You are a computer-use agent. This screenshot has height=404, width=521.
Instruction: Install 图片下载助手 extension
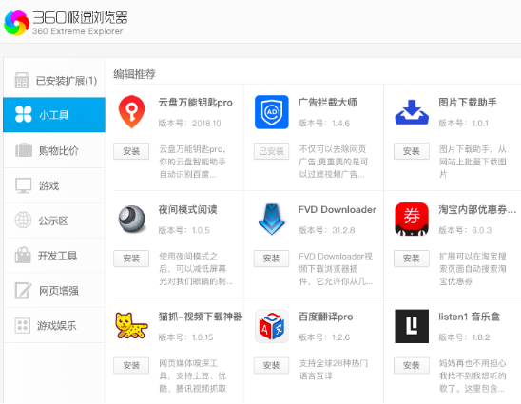click(412, 151)
